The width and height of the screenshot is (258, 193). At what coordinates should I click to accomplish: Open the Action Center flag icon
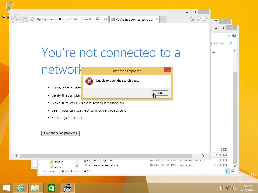[222, 188]
